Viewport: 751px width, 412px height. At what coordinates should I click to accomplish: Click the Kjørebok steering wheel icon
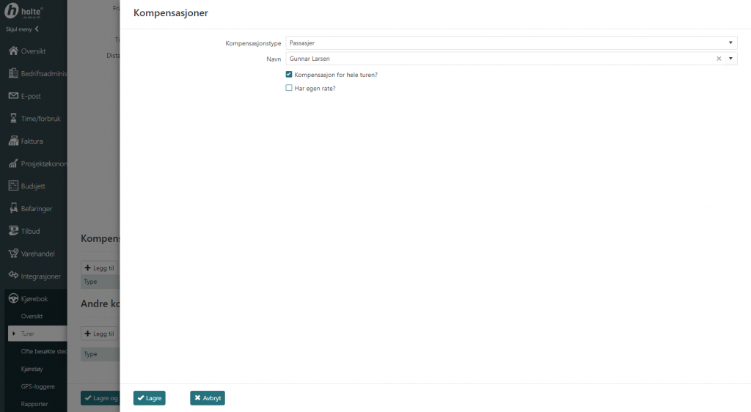tap(13, 299)
